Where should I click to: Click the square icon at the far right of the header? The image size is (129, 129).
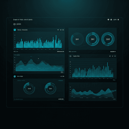(118, 20)
